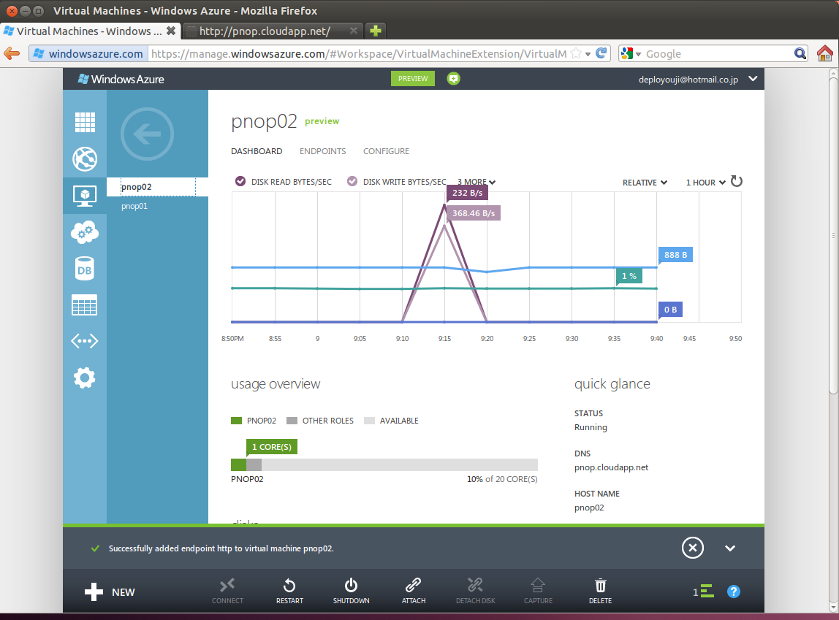Open the All Items grid icon in sidebar

tap(85, 123)
